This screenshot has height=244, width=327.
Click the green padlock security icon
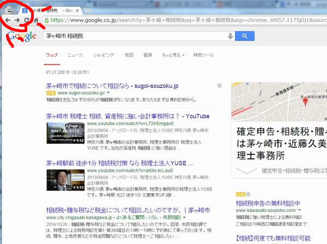tap(47, 20)
